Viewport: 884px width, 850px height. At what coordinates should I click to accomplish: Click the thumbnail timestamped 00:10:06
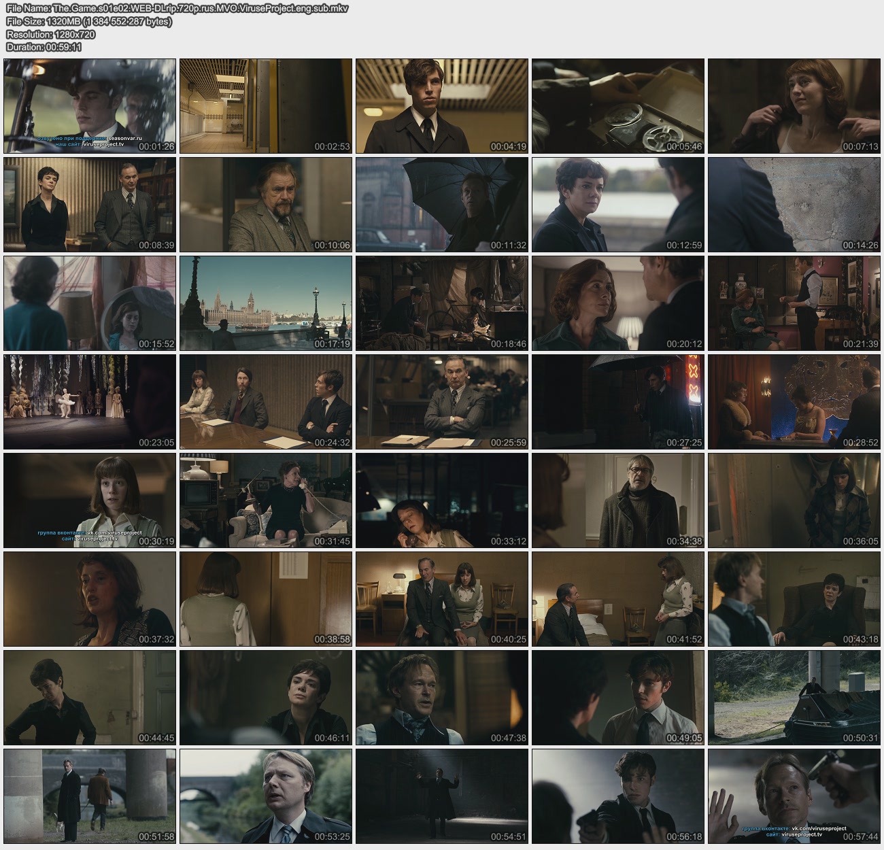pos(266,205)
